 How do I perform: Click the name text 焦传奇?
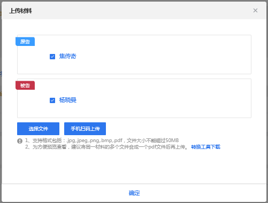(68, 56)
